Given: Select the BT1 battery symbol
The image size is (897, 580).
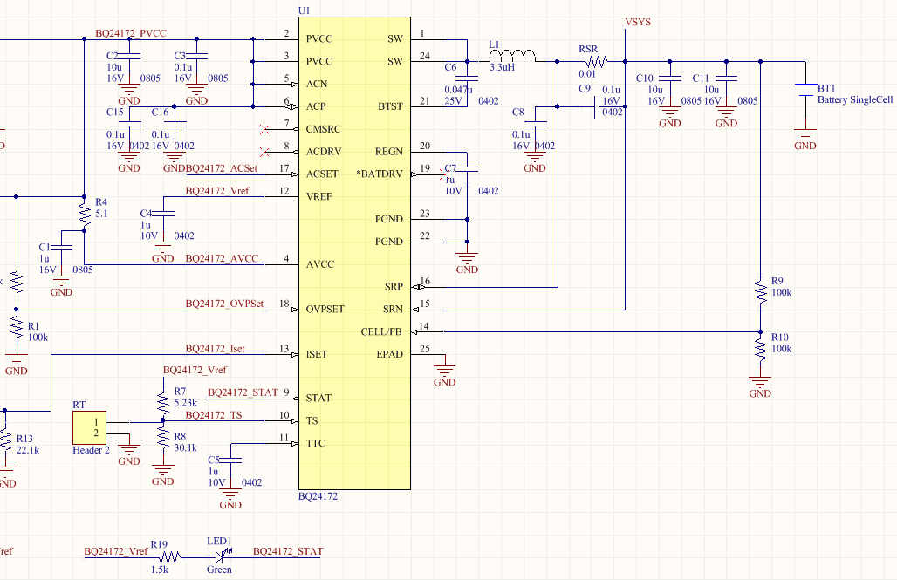Looking at the screenshot, I should point(805,92).
